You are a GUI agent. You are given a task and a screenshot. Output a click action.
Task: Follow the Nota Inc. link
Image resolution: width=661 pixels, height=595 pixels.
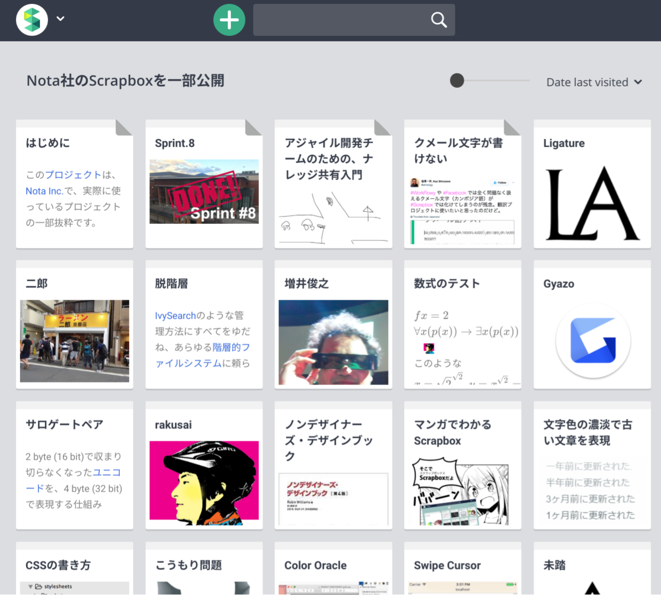[44, 191]
